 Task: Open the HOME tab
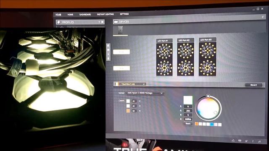coord(70,15)
